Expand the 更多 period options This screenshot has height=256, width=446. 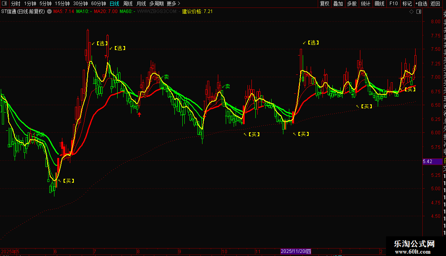tap(173, 4)
